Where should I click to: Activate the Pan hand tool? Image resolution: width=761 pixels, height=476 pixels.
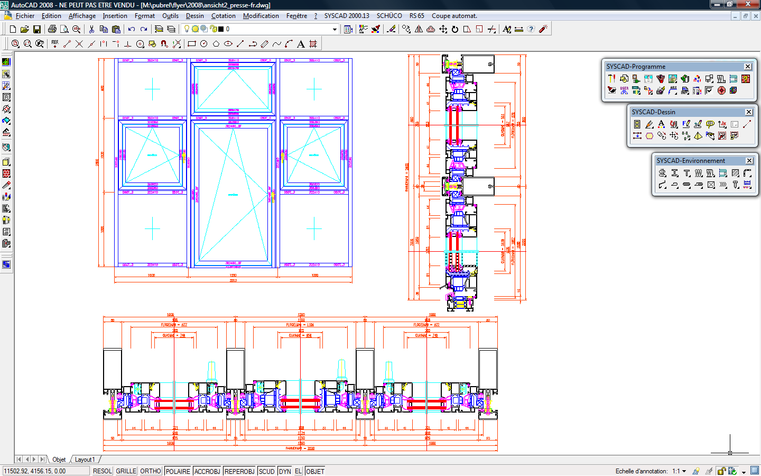point(39,44)
